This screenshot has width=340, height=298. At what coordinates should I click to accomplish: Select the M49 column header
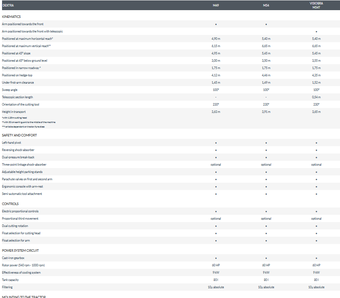pyautogui.click(x=216, y=5)
